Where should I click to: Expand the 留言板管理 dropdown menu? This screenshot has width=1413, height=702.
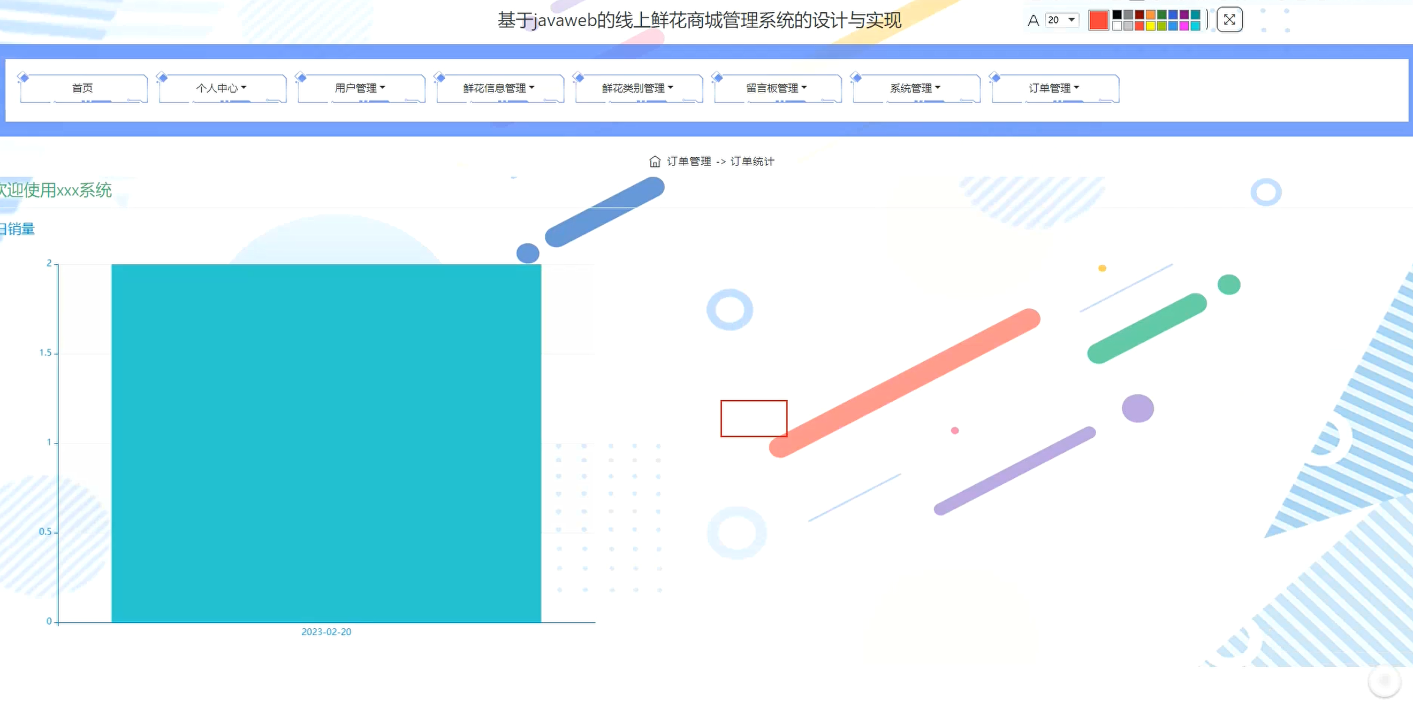coord(777,88)
